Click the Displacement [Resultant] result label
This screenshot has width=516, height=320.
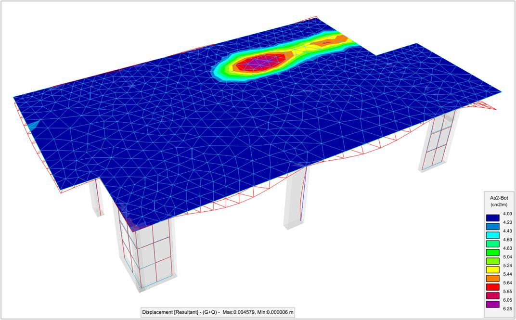pyautogui.click(x=218, y=312)
